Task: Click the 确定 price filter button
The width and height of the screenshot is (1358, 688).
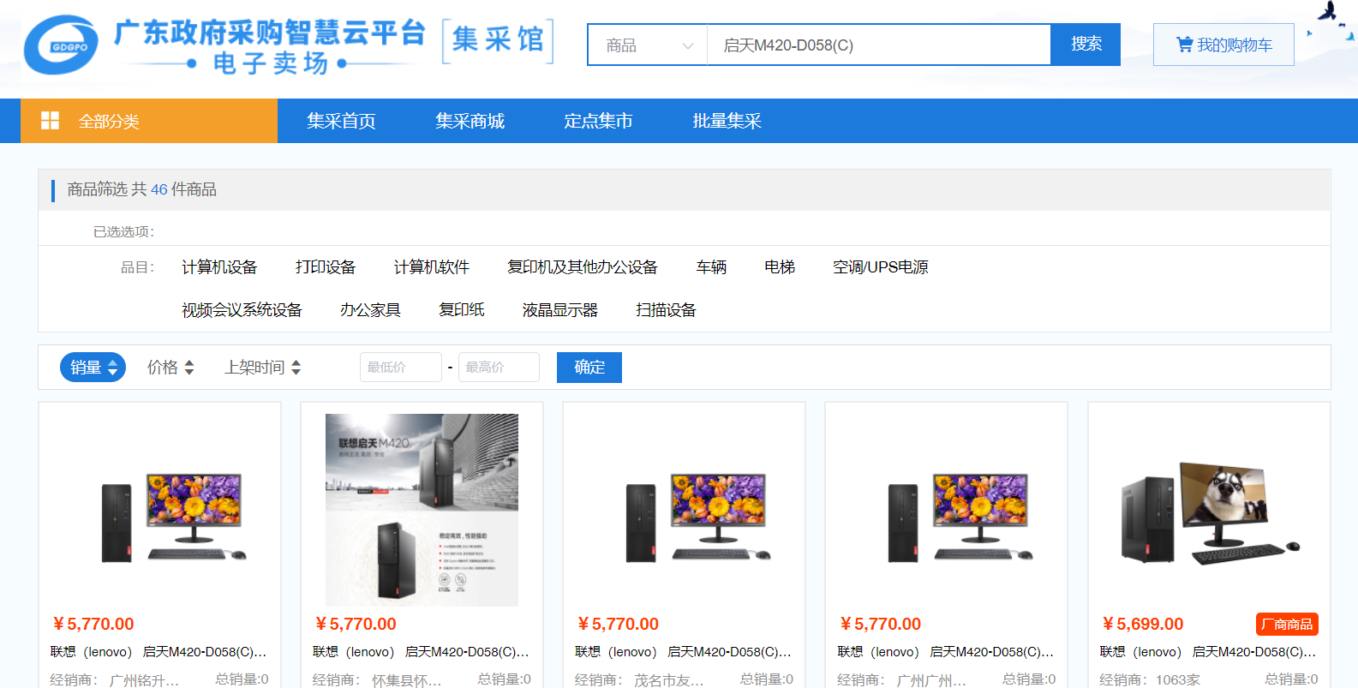Action: click(x=589, y=368)
